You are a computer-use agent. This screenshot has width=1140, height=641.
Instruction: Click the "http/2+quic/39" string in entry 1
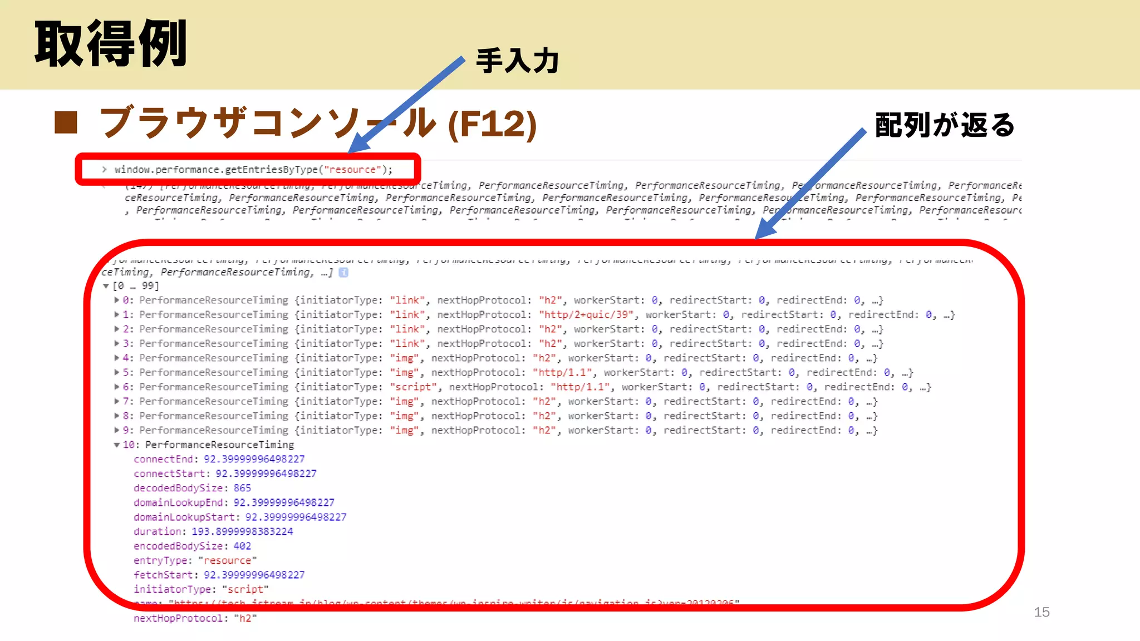pyautogui.click(x=586, y=315)
